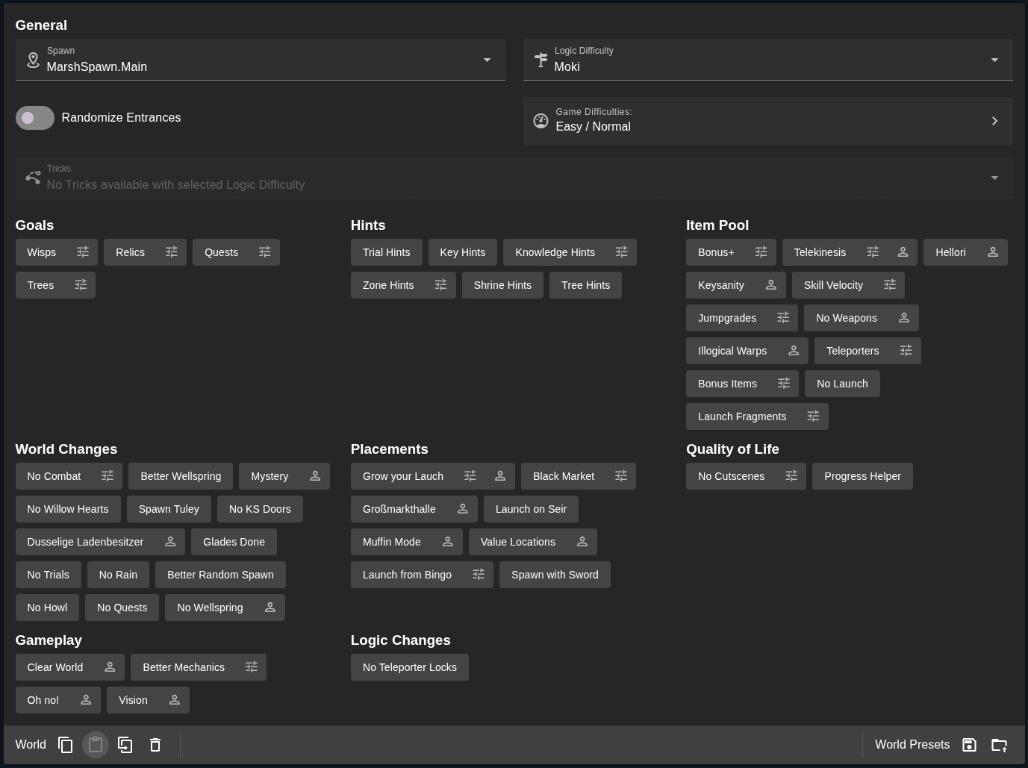Click person icon on Dusselige Ladenbesitzer chip

(x=170, y=542)
